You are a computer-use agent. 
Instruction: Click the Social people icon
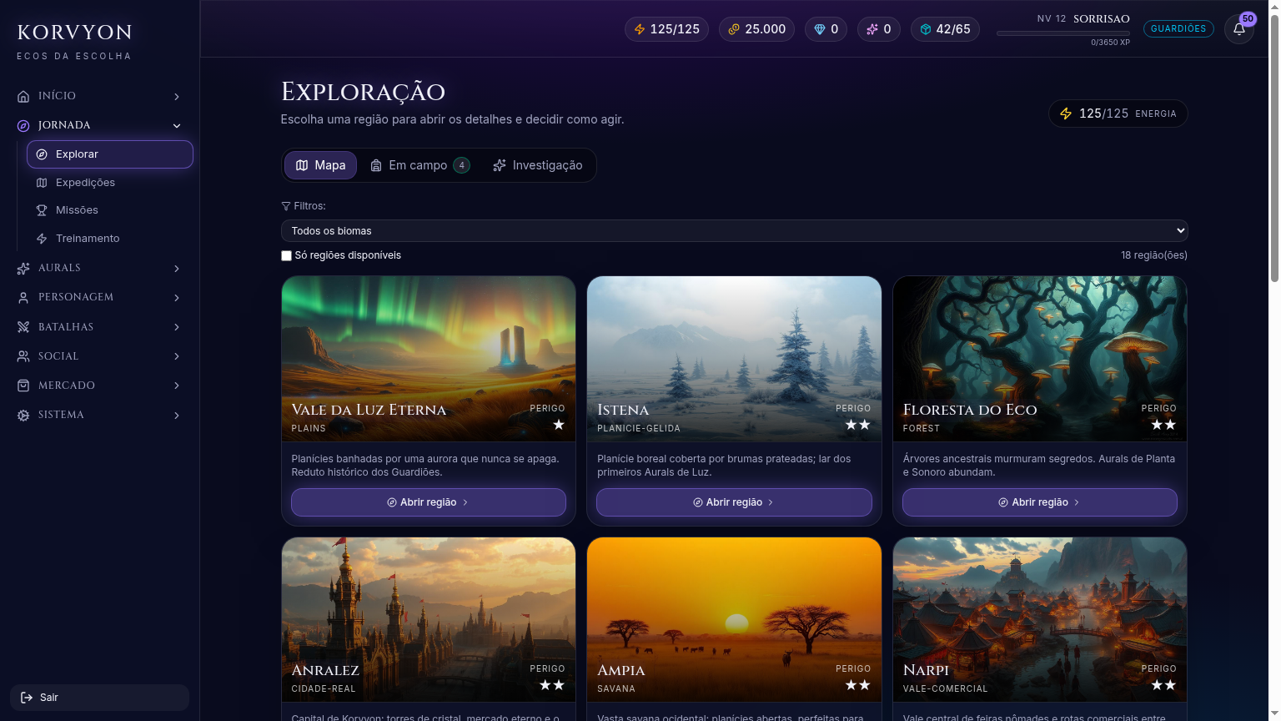23,356
